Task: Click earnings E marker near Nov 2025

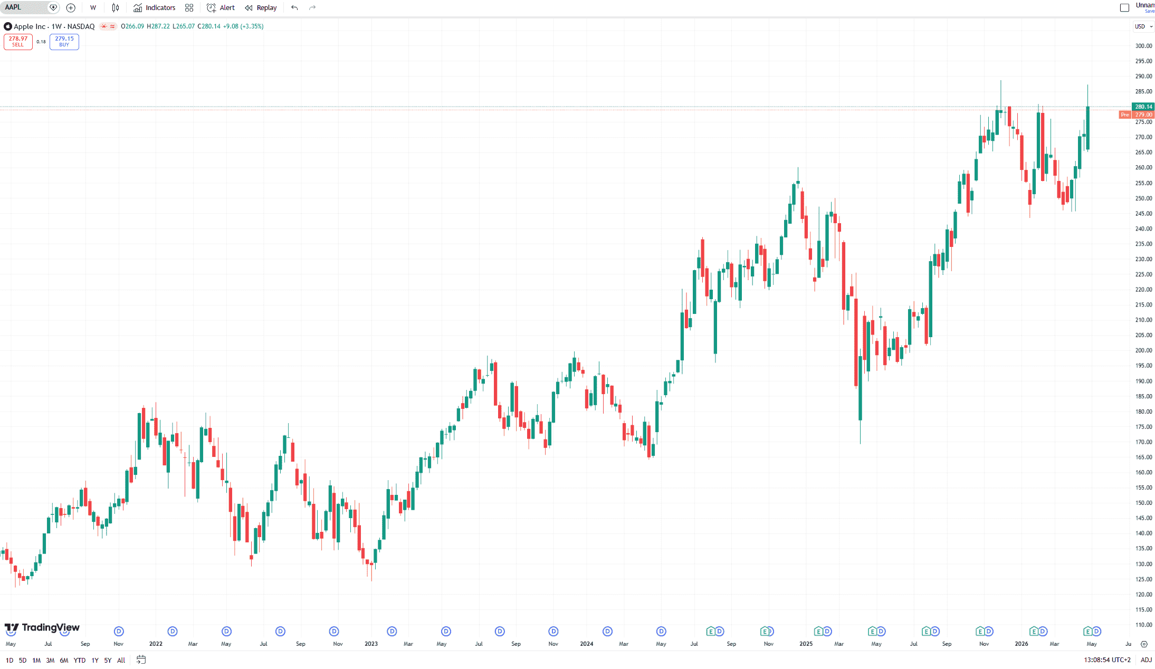Action: pos(980,632)
